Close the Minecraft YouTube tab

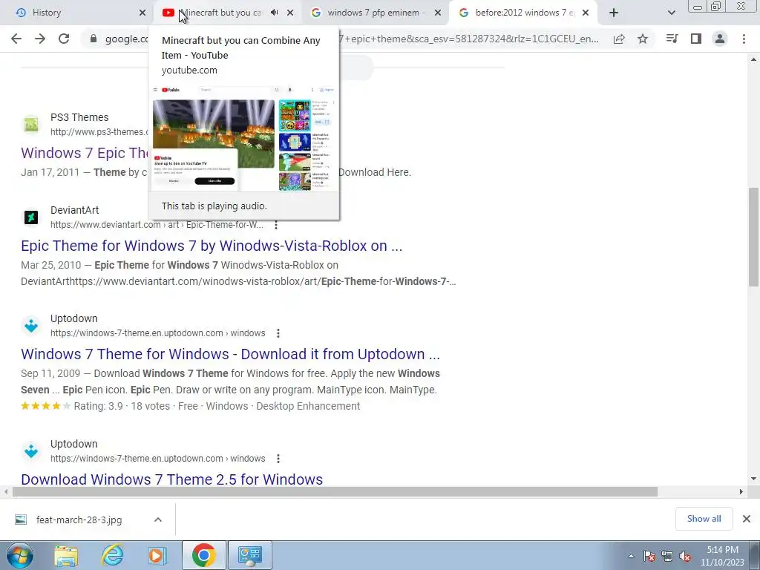click(290, 13)
